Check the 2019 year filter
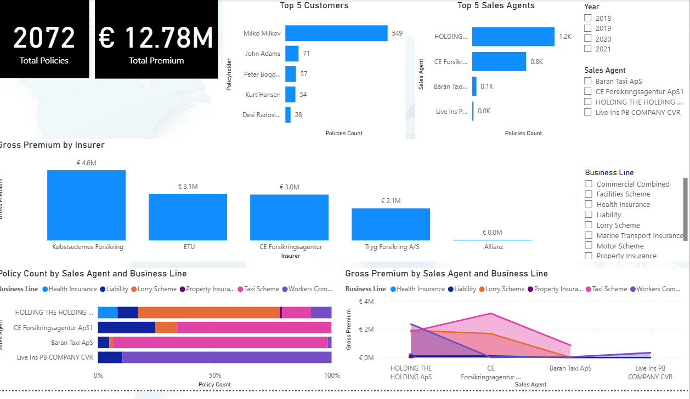This screenshot has height=399, width=690. [x=588, y=28]
